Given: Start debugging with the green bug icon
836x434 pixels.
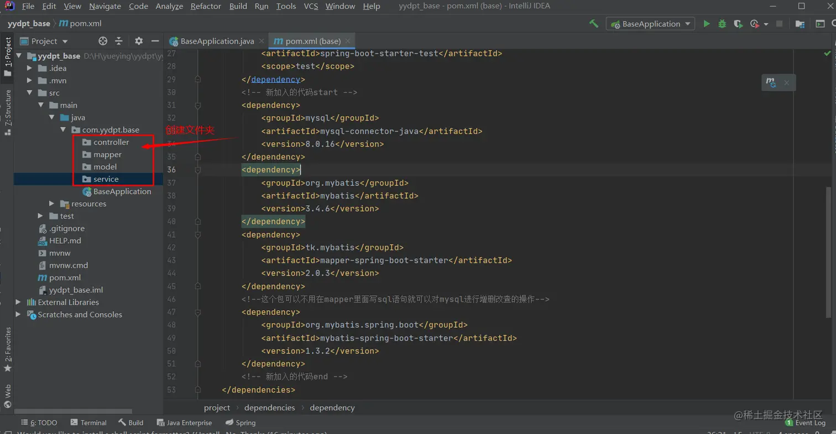Looking at the screenshot, I should 722,24.
